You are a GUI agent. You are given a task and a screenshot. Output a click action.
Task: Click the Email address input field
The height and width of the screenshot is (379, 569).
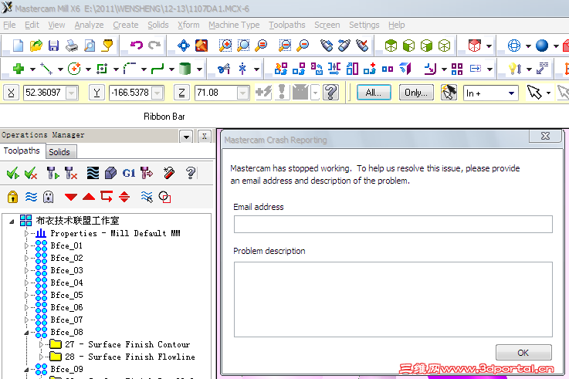393,224
